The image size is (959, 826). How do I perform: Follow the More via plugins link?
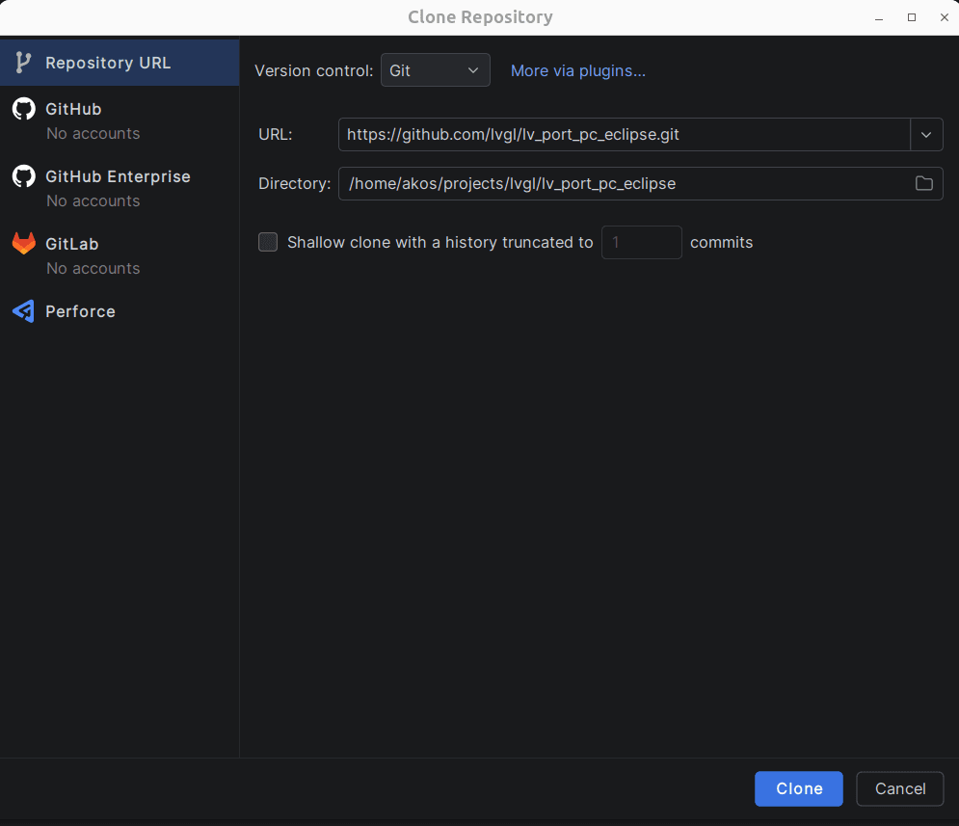(578, 71)
